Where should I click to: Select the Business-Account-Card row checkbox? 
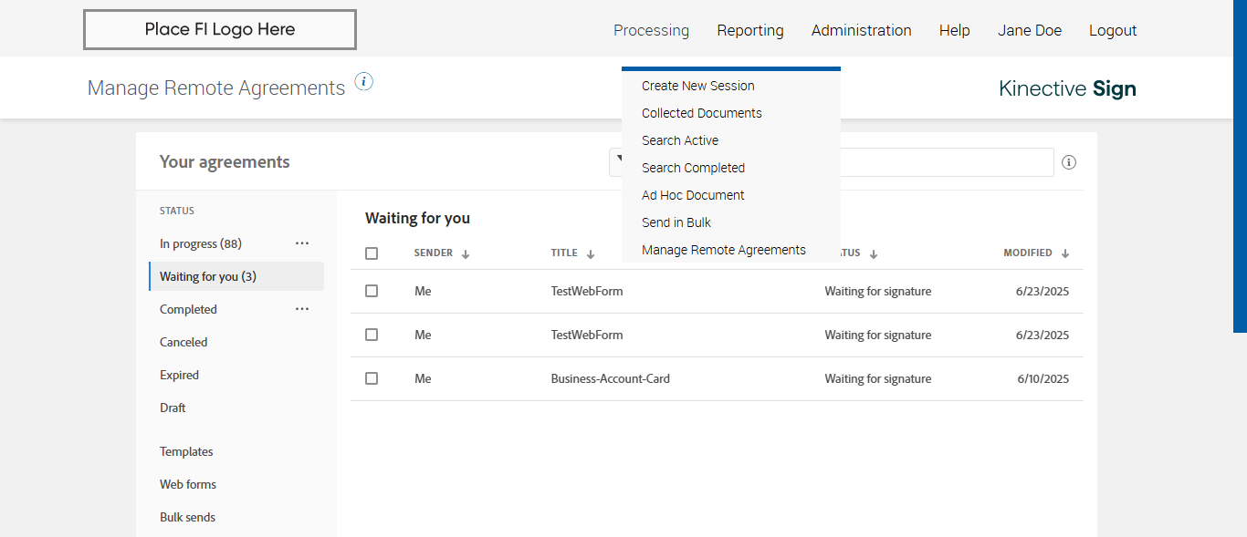pyautogui.click(x=372, y=378)
